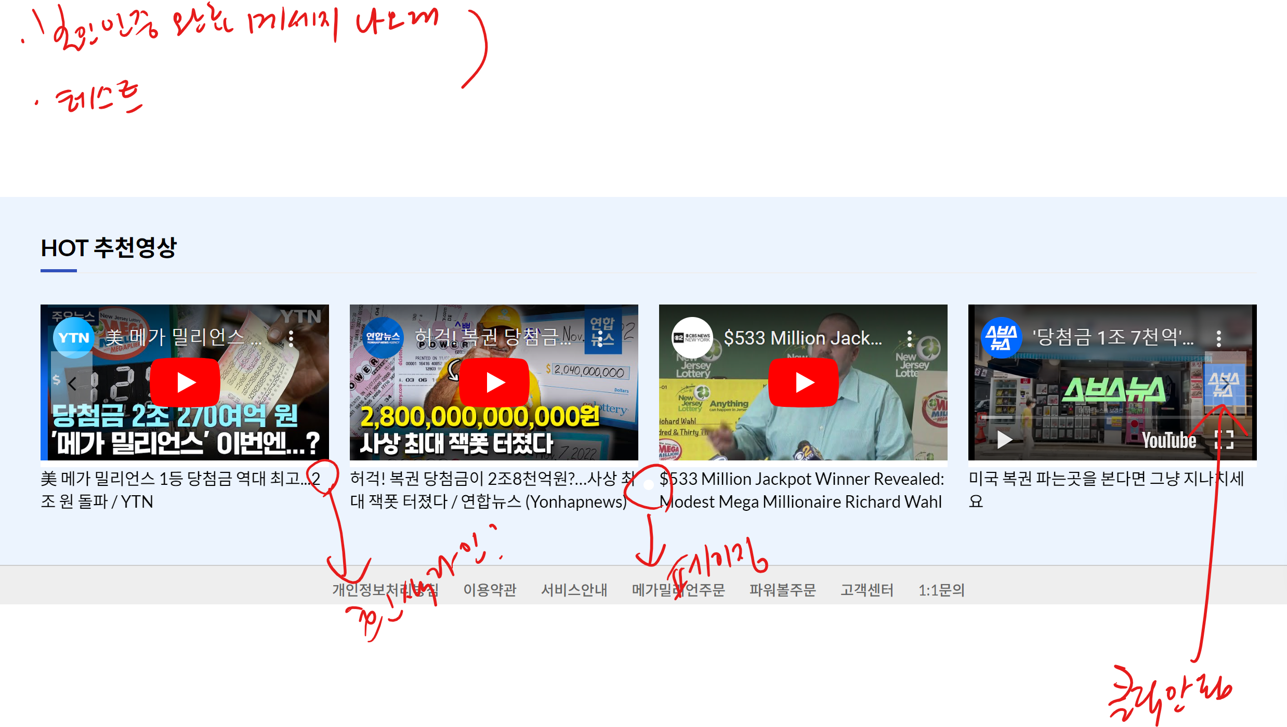
Task: Play the $533 Million Jackpot video
Action: pyautogui.click(x=803, y=382)
